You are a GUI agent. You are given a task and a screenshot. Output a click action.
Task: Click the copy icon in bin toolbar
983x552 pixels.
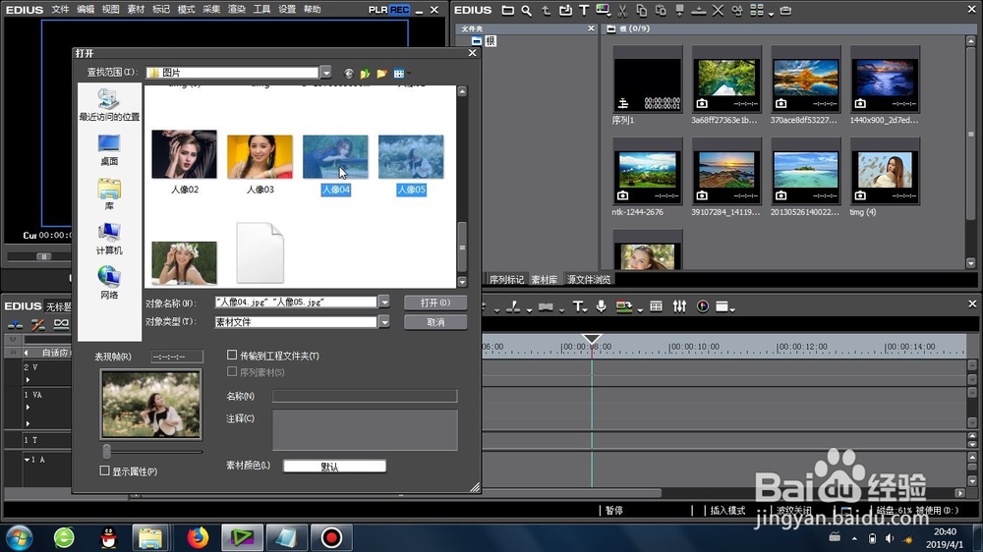pyautogui.click(x=641, y=10)
